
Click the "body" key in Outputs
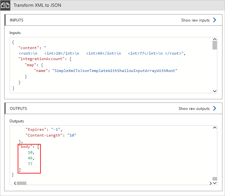point(25,147)
